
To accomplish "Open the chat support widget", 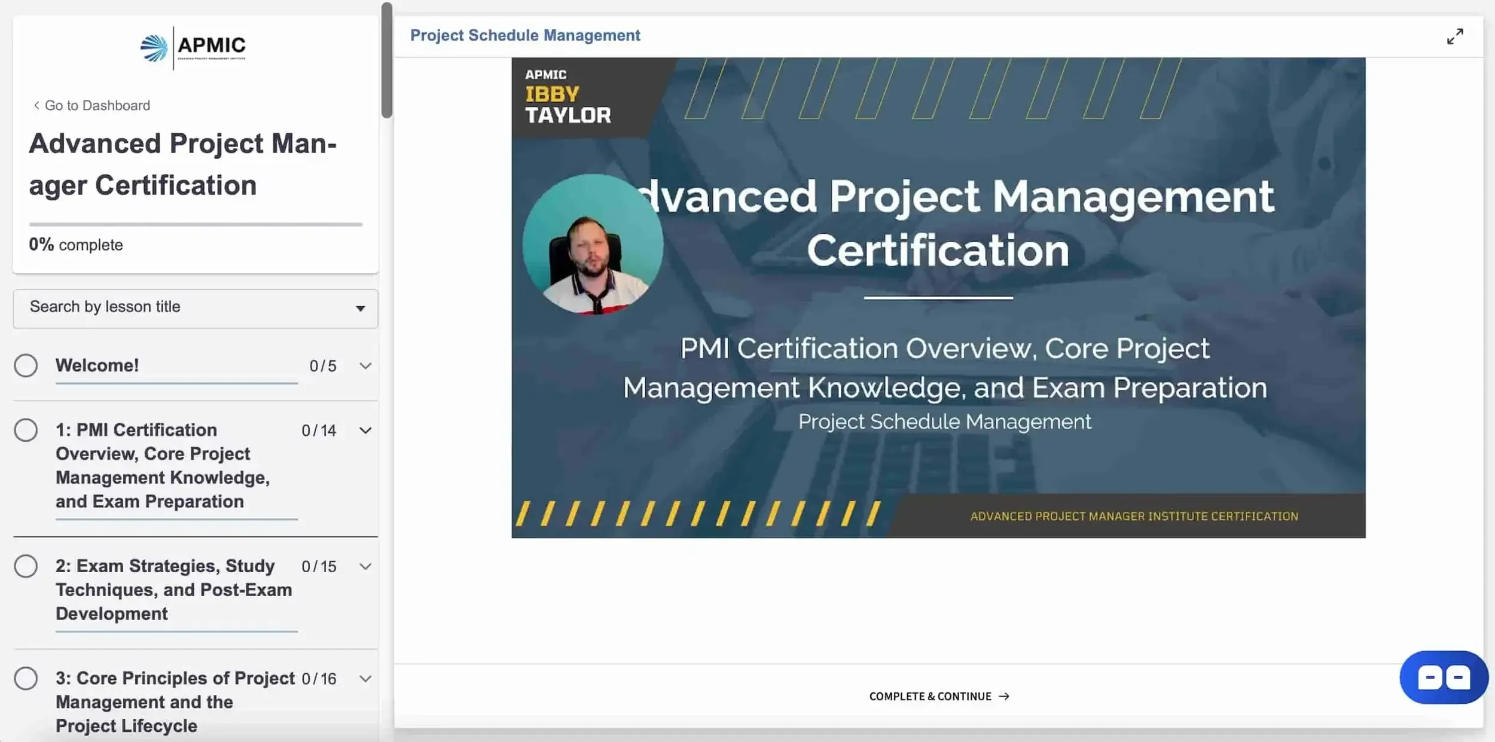I will coord(1443,676).
